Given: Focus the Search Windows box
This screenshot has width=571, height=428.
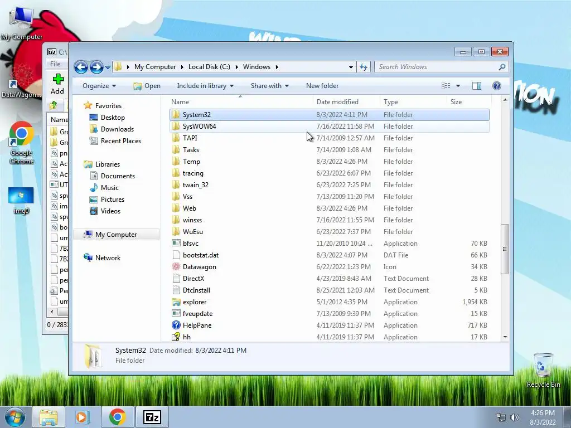Looking at the screenshot, I should pyautogui.click(x=437, y=67).
